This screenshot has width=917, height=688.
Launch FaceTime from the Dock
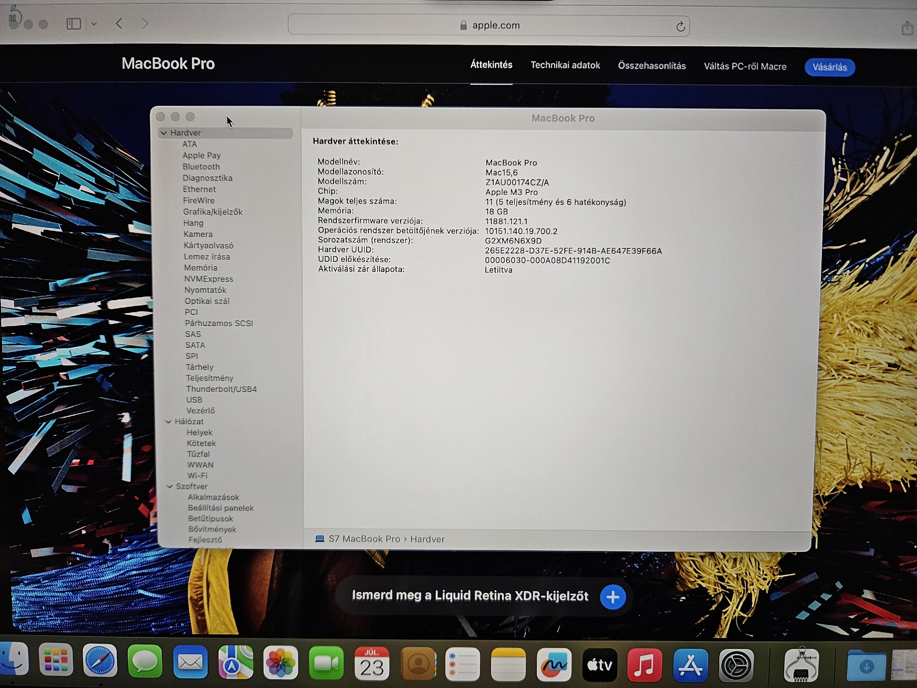pyautogui.click(x=326, y=664)
